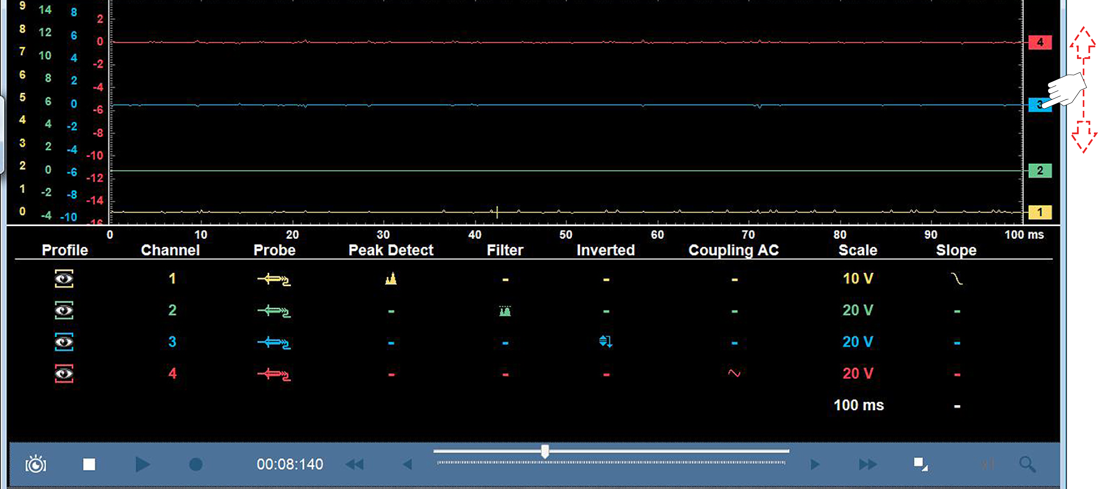Screen dimensions: 1098x489
Task: Click the zoom magnifier icon
Action: pyautogui.click(x=1027, y=464)
